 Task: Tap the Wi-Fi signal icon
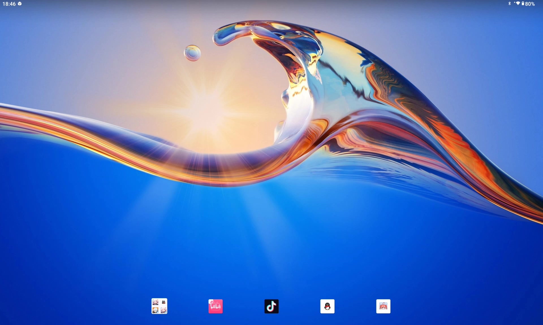tap(518, 4)
